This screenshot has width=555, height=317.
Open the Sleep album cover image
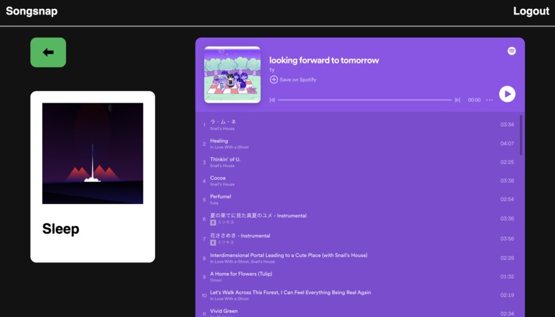[x=92, y=153]
